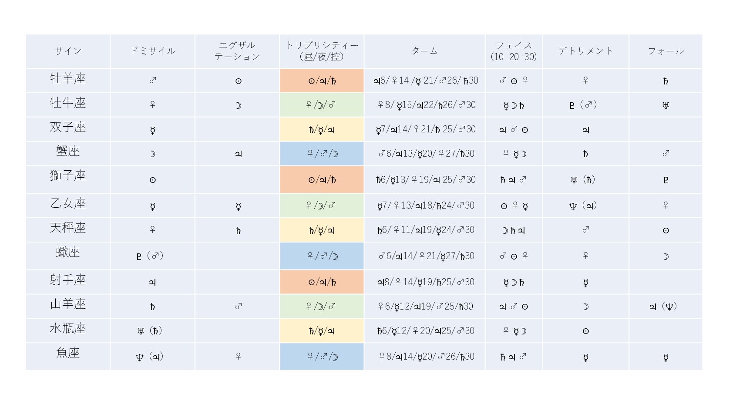This screenshot has width=743, height=418.
Task: Click the term cell in the 獅子座 row
Action: pyautogui.click(x=424, y=179)
